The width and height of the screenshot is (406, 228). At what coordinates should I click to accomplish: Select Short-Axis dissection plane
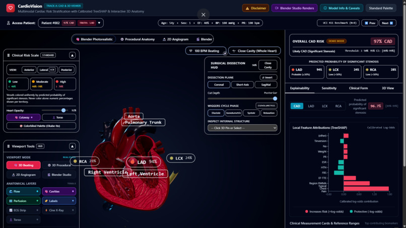pyautogui.click(x=242, y=85)
